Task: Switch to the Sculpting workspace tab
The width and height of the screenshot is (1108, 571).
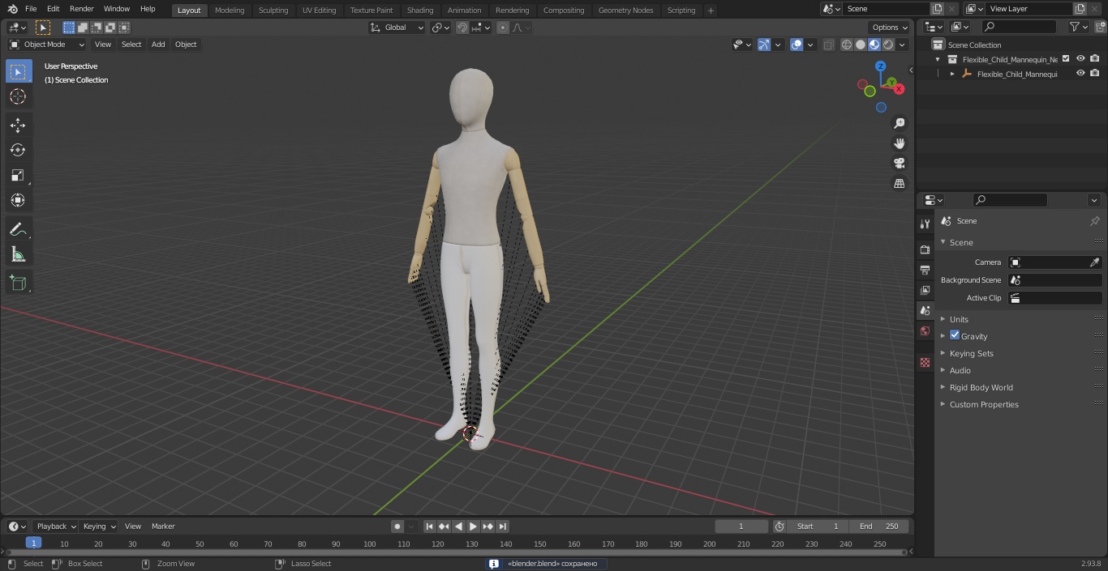Action: tap(273, 11)
